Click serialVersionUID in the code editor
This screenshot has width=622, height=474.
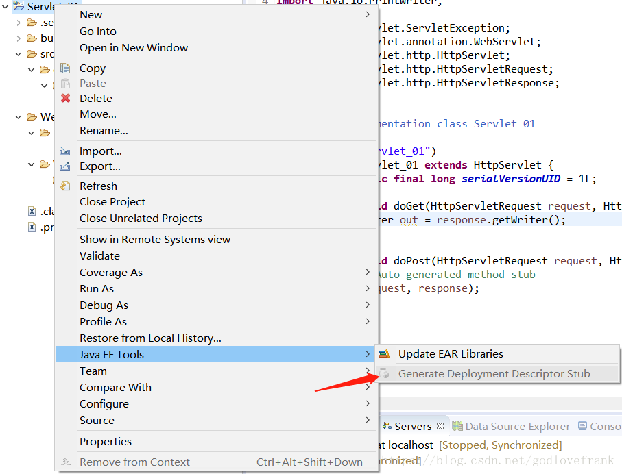[511, 179]
